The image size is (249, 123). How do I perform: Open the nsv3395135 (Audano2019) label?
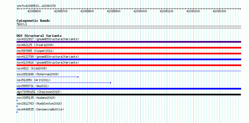point(36,98)
